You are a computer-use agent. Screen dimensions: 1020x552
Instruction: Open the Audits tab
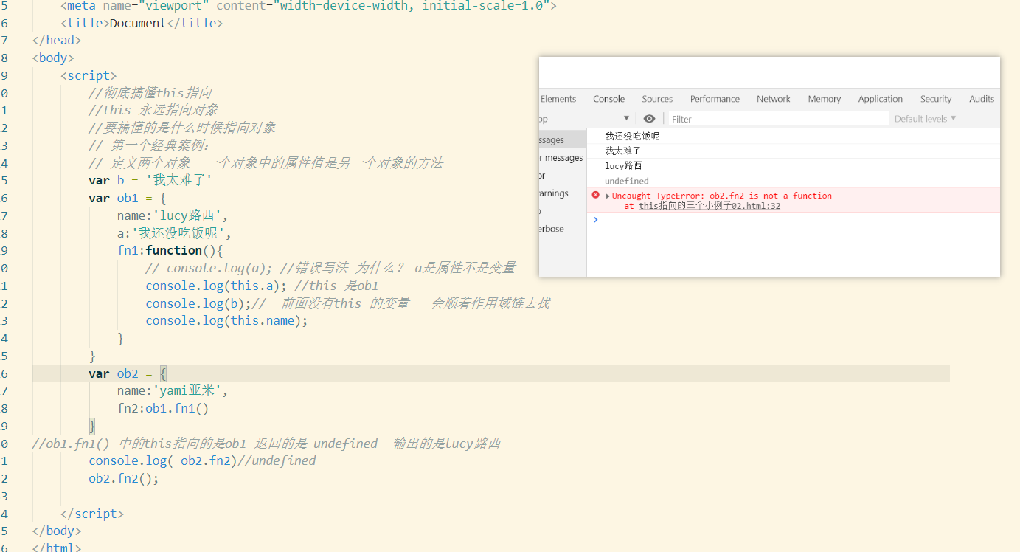[x=982, y=99]
